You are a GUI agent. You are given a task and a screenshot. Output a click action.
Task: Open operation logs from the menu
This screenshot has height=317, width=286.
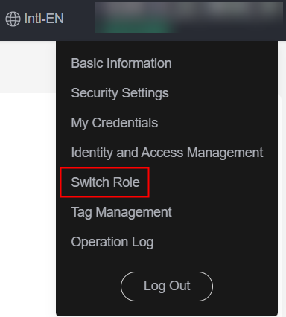112,242
